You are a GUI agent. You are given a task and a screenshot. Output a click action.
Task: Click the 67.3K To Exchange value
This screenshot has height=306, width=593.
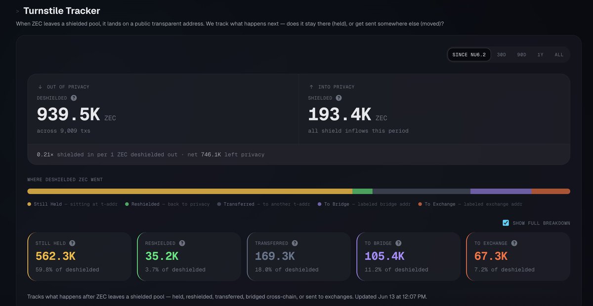(x=491, y=256)
